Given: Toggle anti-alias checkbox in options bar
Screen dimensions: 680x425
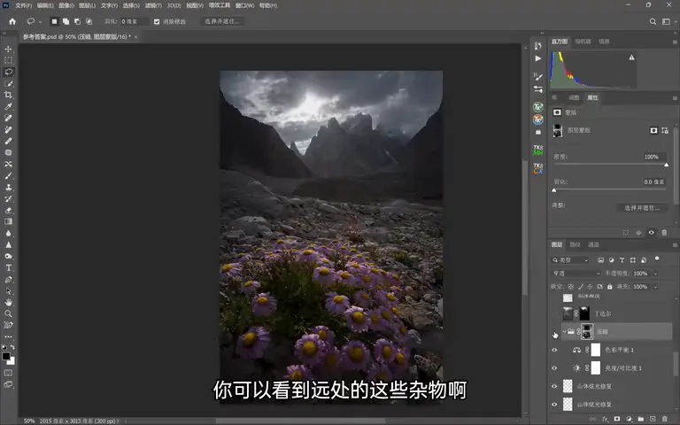Looking at the screenshot, I should [x=157, y=21].
